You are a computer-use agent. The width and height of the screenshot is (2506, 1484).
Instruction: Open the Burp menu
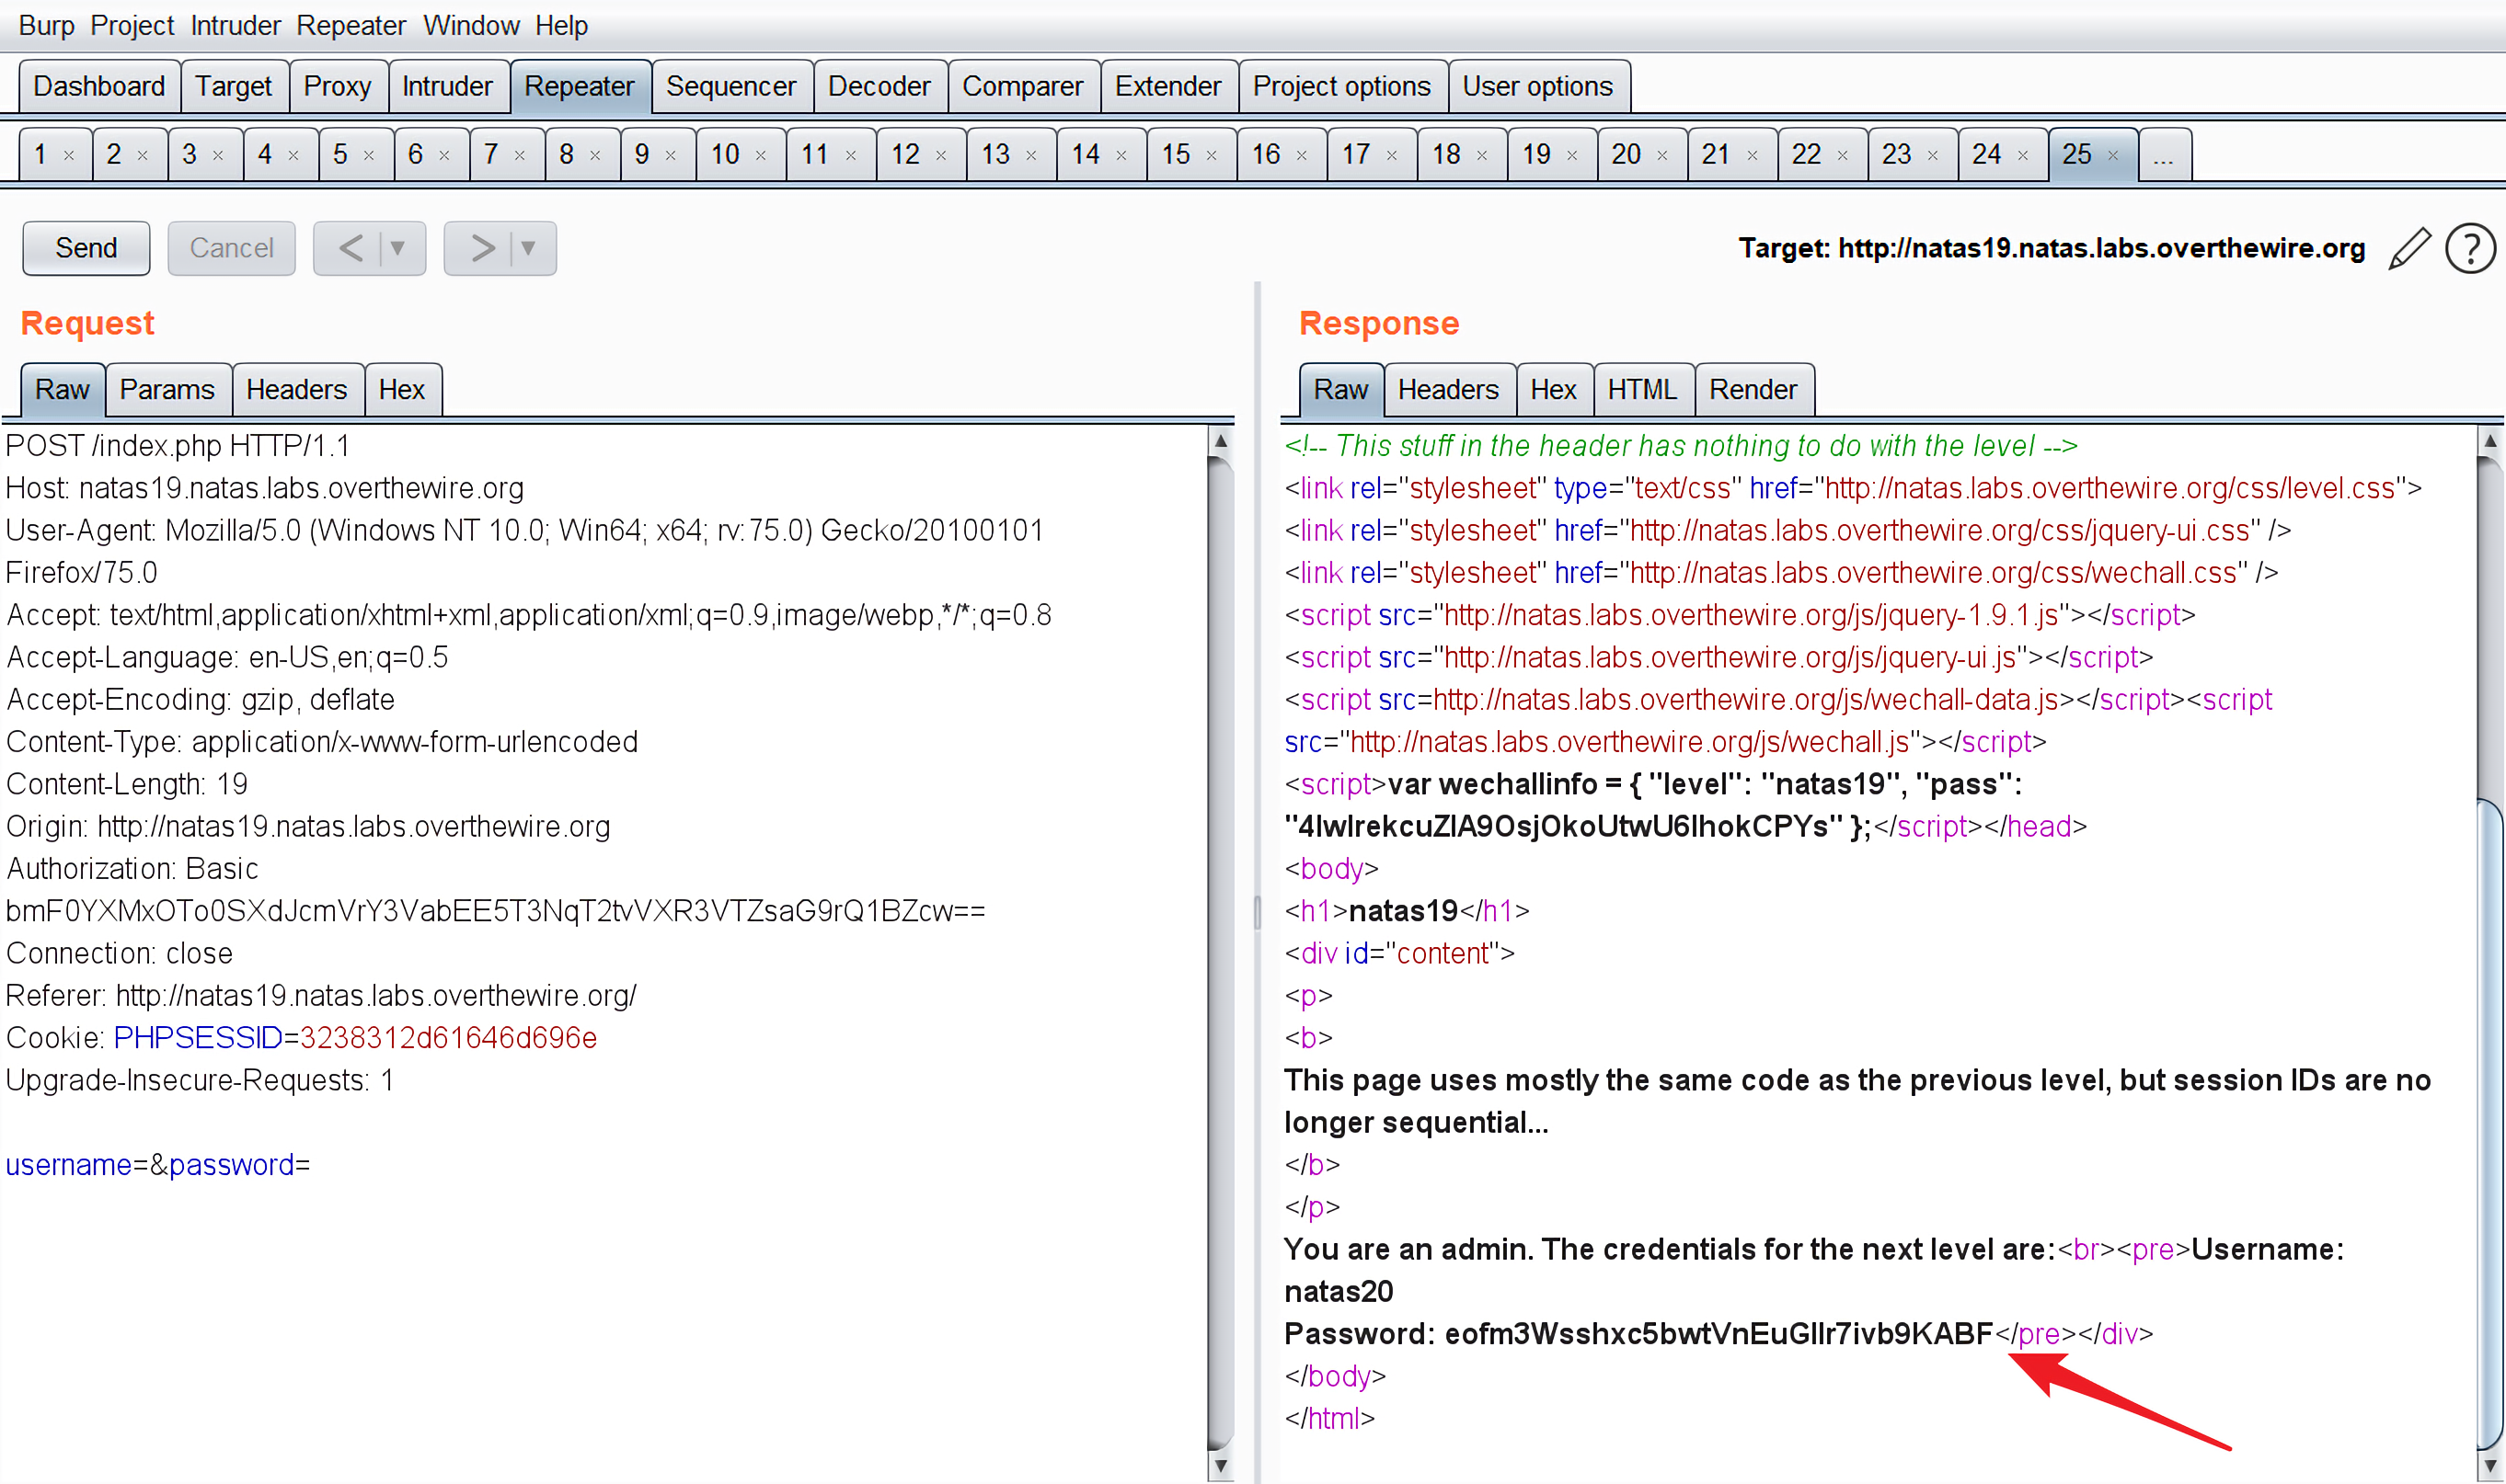coord(46,25)
